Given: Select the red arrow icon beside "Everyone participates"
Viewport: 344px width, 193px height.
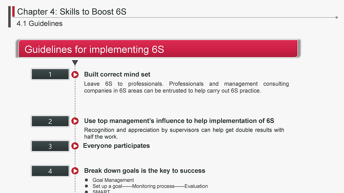Looking at the screenshot, I should [75, 146].
